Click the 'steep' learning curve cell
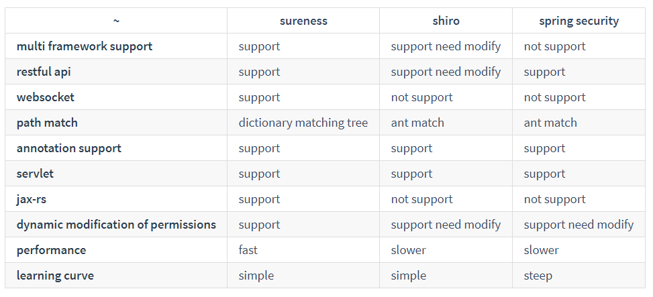Screen dimensions: 653x297 tap(538, 276)
